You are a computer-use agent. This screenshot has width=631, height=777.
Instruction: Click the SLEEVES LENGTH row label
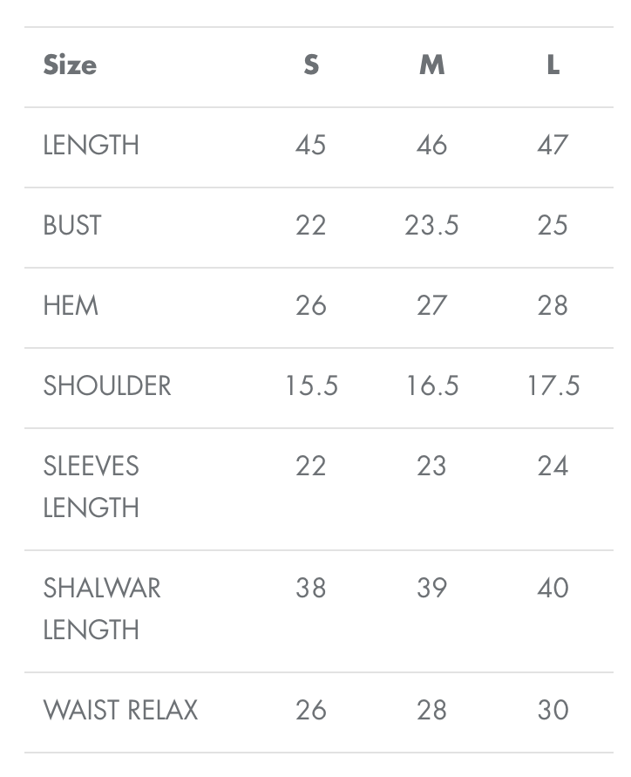(x=92, y=487)
